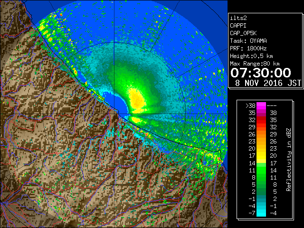Click the yellow 17 dBZ legend swatch
The width and height of the screenshot is (304, 228).
coord(261,156)
